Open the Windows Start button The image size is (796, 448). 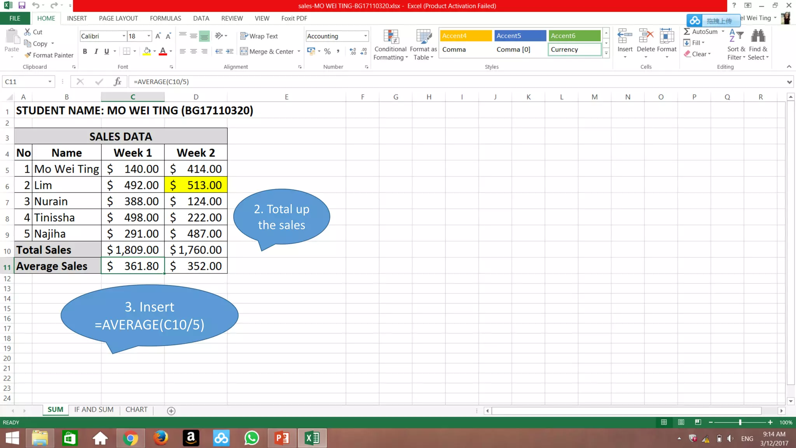coord(12,438)
